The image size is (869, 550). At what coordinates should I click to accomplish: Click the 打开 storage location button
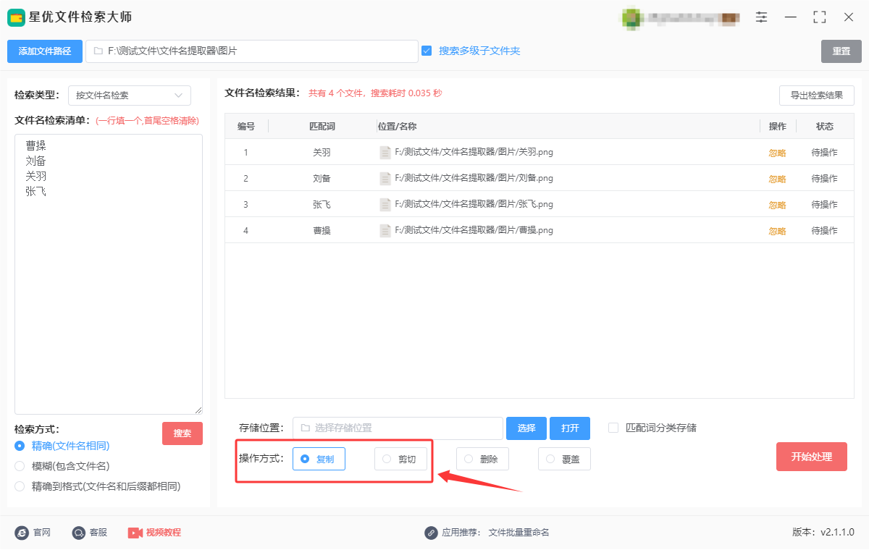(570, 428)
